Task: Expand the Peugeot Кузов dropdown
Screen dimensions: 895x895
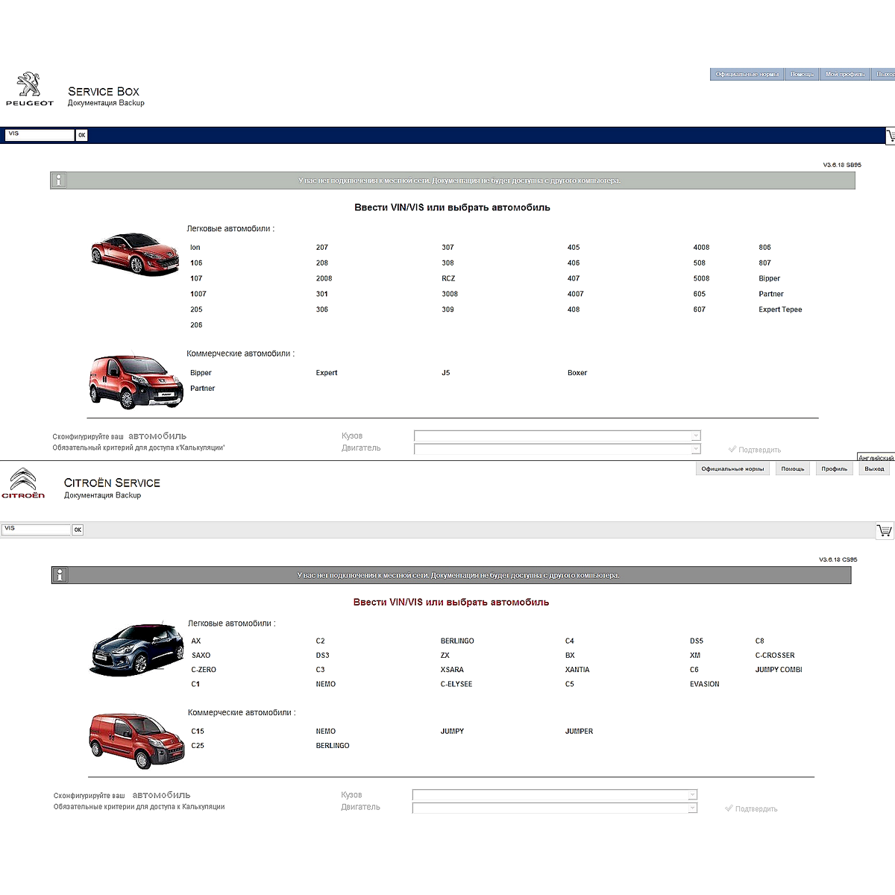Action: [x=695, y=436]
